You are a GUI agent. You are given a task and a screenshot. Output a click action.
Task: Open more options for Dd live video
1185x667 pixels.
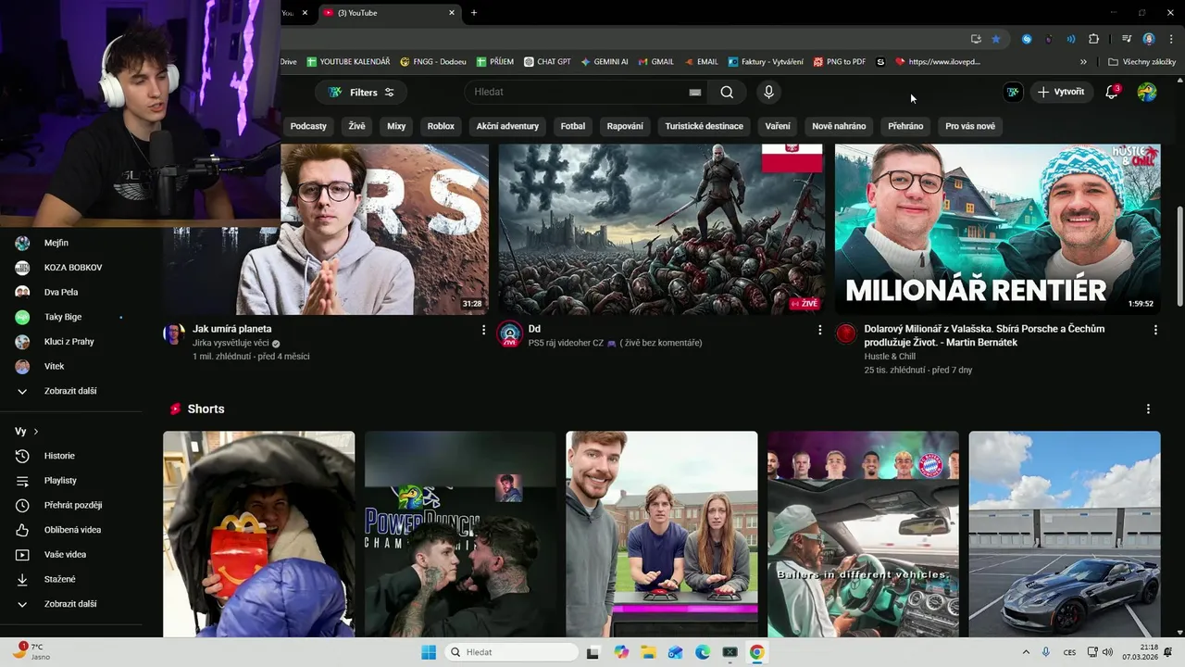point(819,330)
